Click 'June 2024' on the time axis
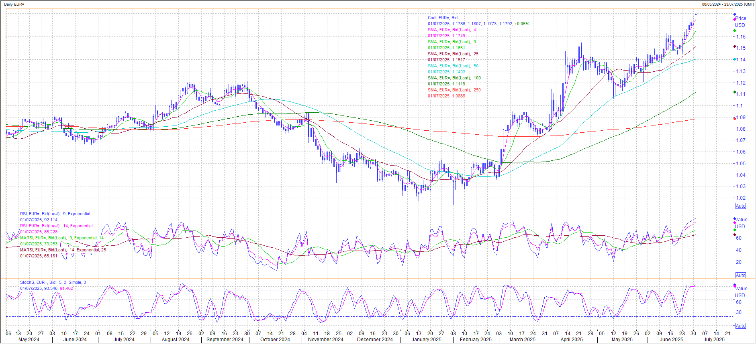This screenshot has width=756, height=344. [75, 340]
